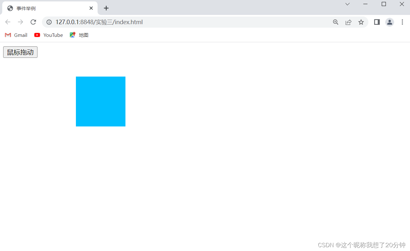Open the zoom magnifier icon in address bar
Image resolution: width=410 pixels, height=251 pixels.
tap(336, 22)
